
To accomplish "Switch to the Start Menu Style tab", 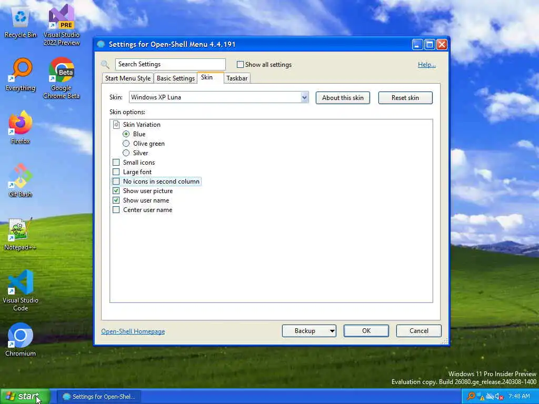I will 128,78.
